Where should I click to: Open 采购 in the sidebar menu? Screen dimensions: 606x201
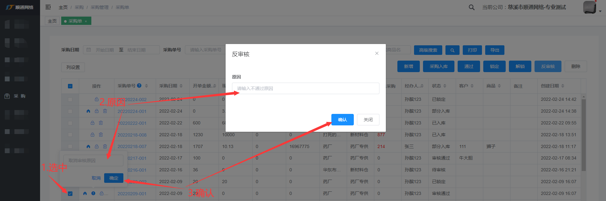pos(19,96)
